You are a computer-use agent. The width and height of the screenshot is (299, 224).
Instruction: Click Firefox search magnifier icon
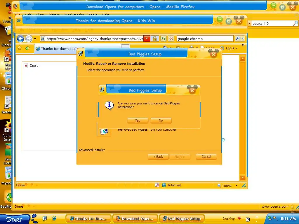click(295, 23)
